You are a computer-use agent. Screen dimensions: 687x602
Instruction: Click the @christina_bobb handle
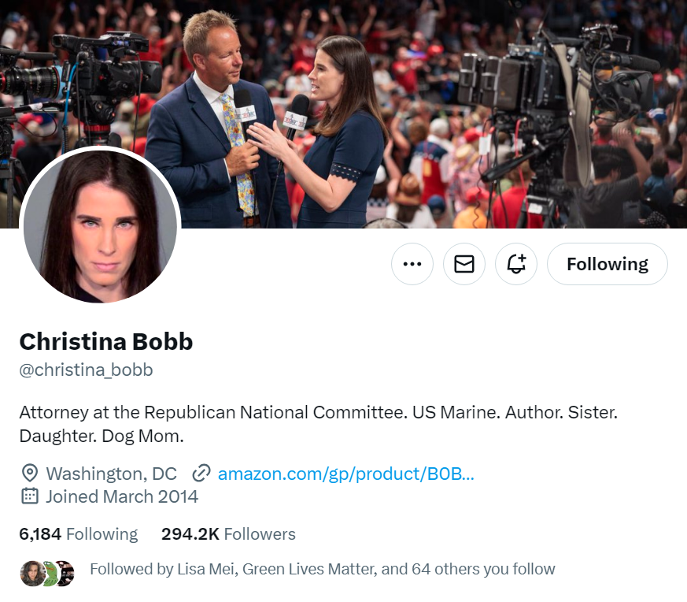click(x=86, y=370)
